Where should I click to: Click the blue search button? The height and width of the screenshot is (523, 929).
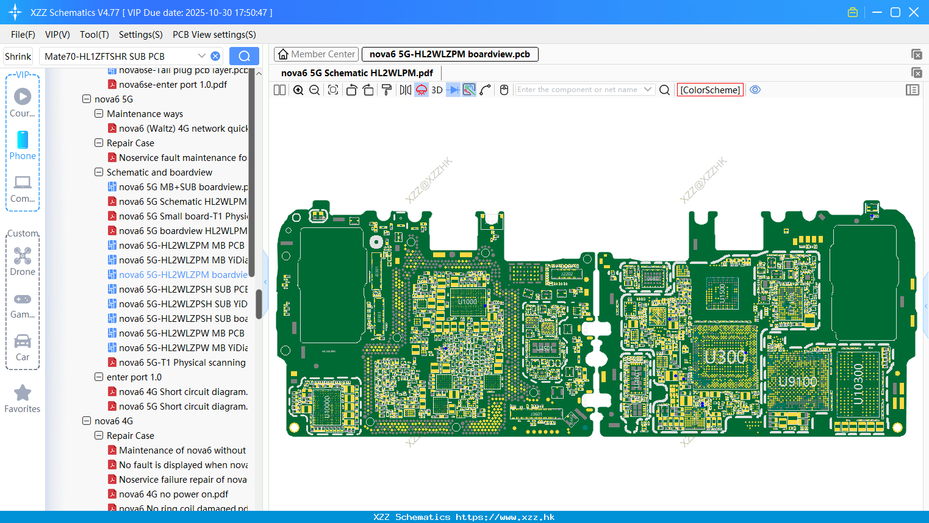pos(244,56)
